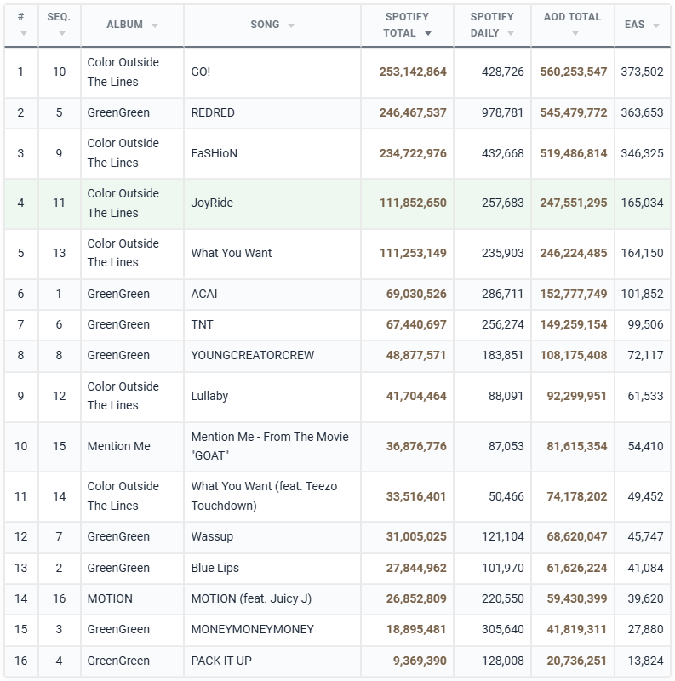Click Spotify total 111,852,650

pyautogui.click(x=413, y=203)
